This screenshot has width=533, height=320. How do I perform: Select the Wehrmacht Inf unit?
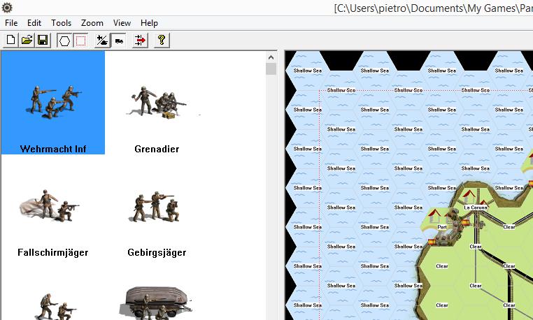pyautogui.click(x=53, y=103)
